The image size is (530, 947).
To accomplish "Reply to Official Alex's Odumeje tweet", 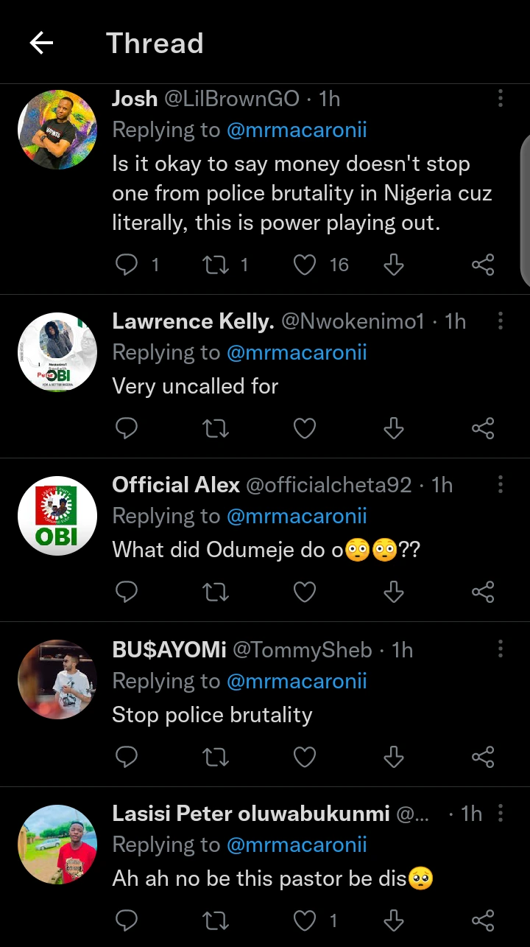I will (127, 592).
